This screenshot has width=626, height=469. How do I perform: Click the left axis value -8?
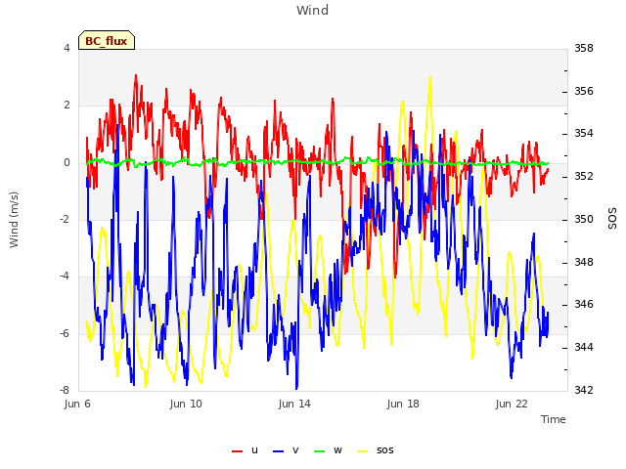click(x=65, y=390)
